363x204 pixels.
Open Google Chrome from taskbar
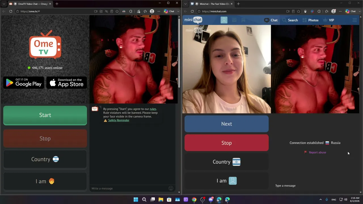coord(194,199)
